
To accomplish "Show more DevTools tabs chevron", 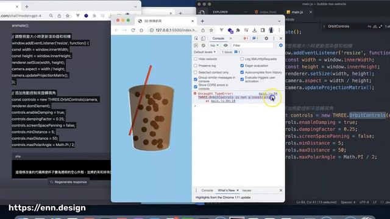I will (x=230, y=38).
